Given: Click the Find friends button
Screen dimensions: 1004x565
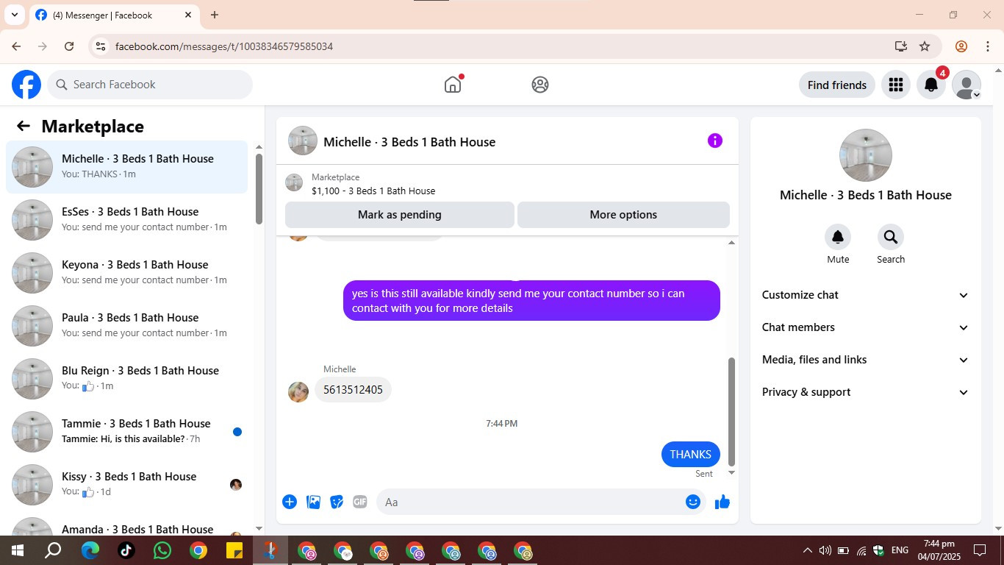Looking at the screenshot, I should 837,85.
